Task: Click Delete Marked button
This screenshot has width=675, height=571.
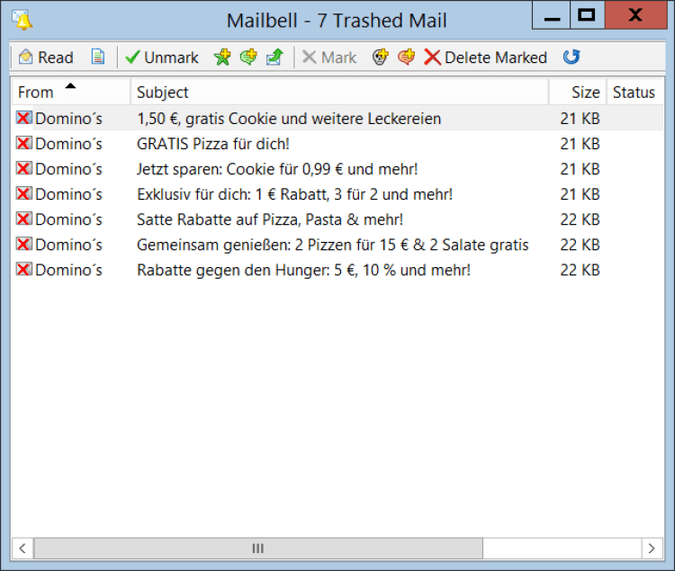Action: [x=485, y=58]
